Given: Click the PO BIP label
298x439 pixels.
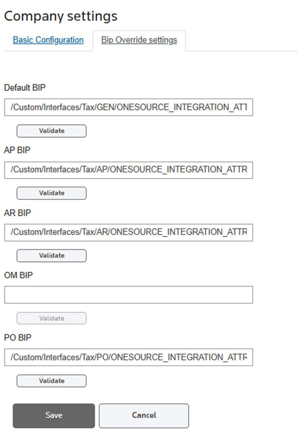Looking at the screenshot, I should pos(18,337).
